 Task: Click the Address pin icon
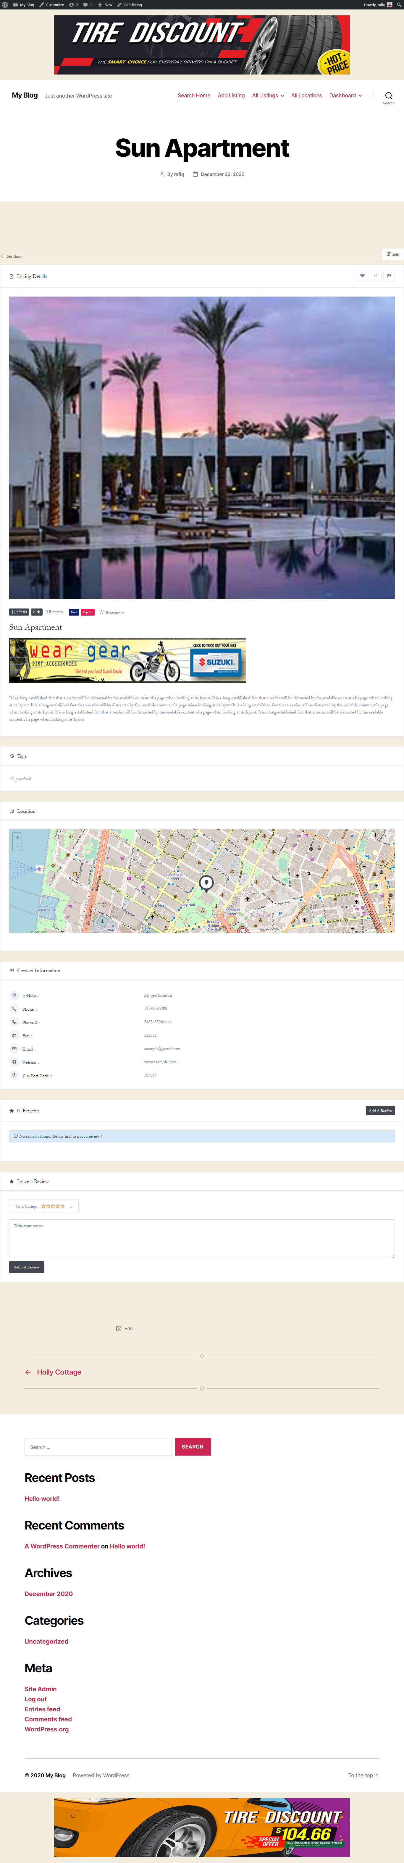pyautogui.click(x=14, y=995)
